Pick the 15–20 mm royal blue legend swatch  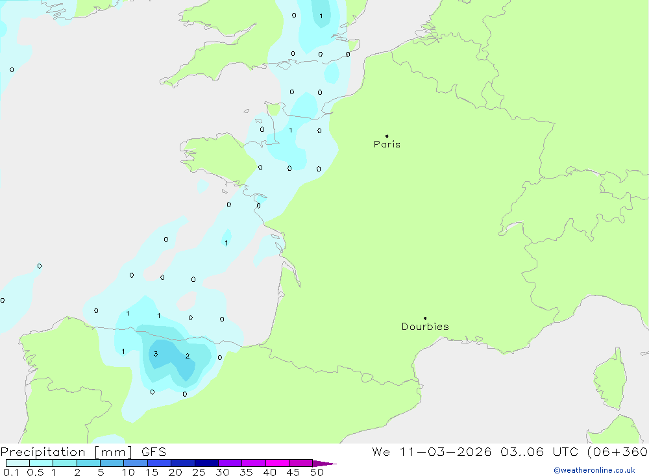click(x=159, y=463)
